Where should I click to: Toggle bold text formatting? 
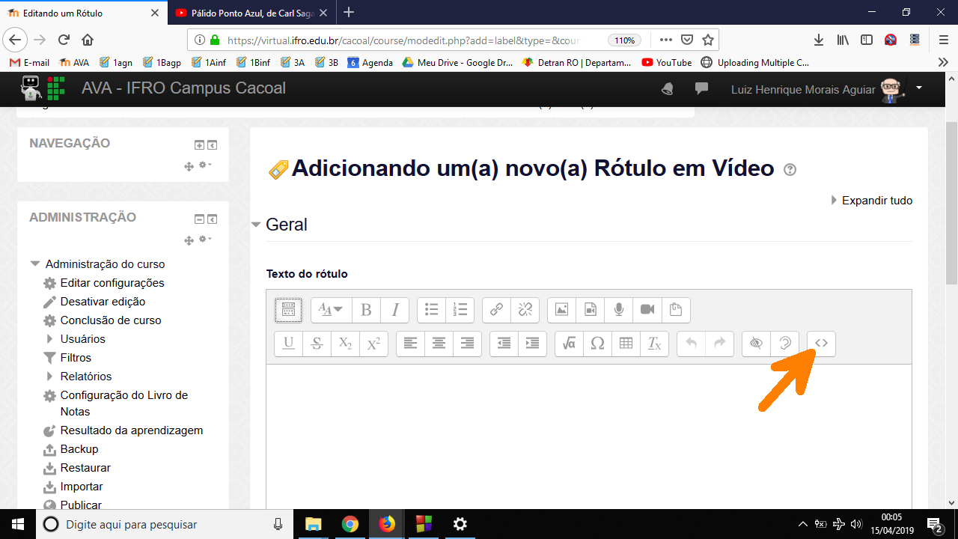(x=366, y=309)
